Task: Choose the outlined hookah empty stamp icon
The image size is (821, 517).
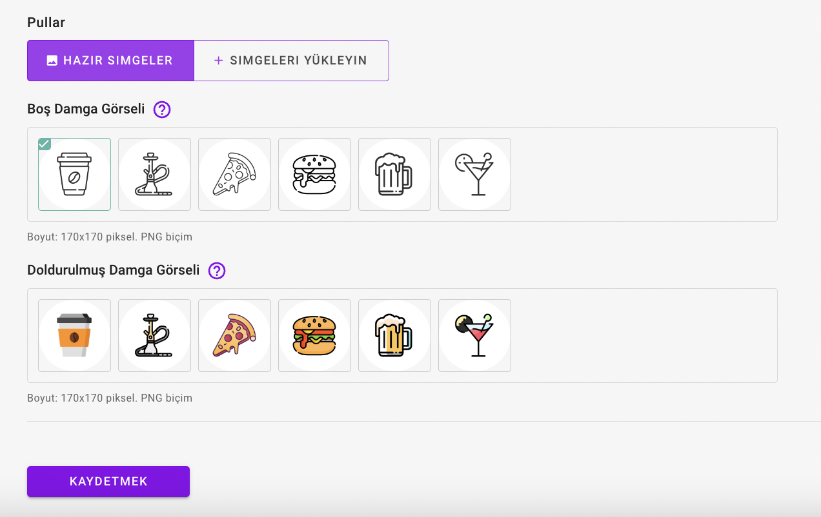Action: click(x=154, y=174)
